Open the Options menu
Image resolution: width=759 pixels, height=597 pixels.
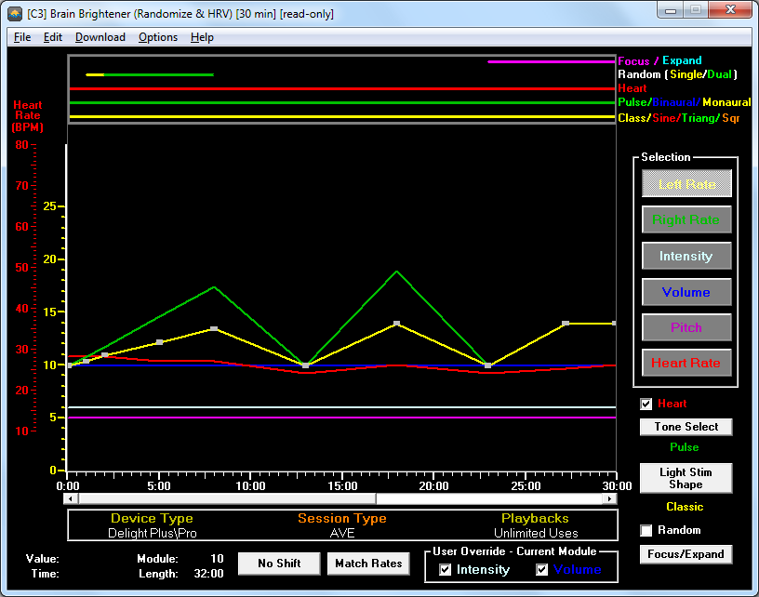pos(158,37)
